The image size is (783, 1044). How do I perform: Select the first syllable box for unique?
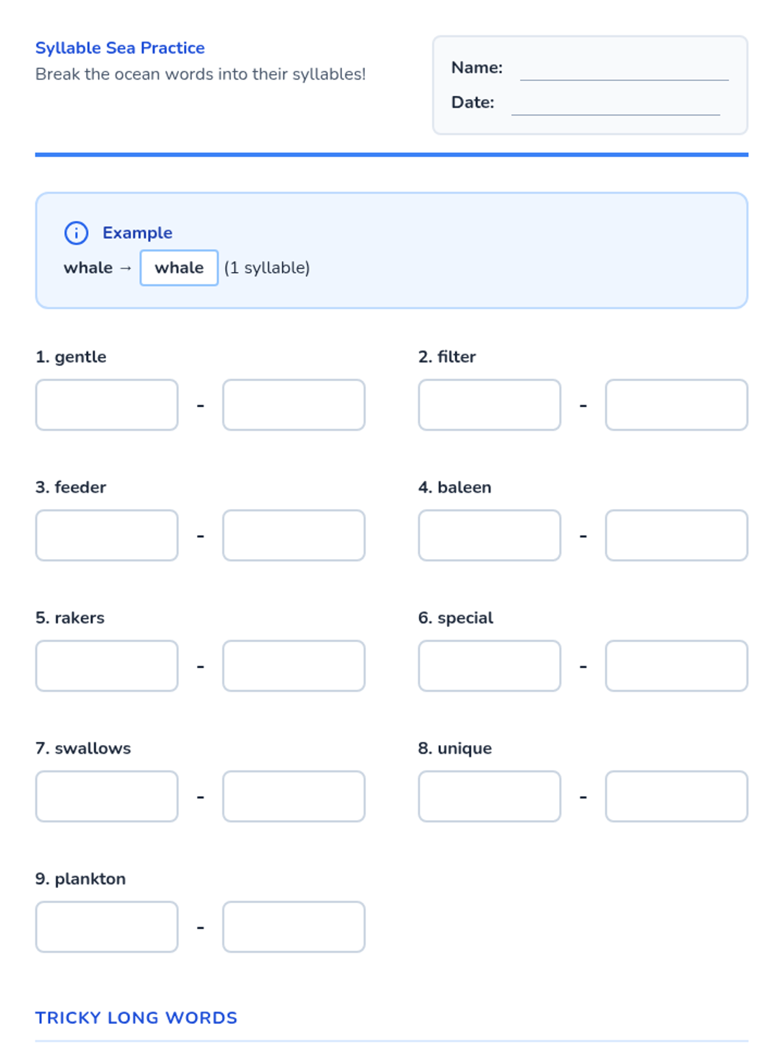(x=489, y=796)
